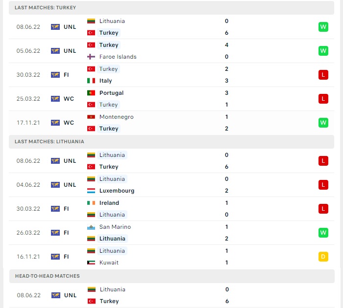The height and width of the screenshot is (308, 343).
Task: Click the green W badge for San Marino–Lithuania
Action: (x=323, y=233)
